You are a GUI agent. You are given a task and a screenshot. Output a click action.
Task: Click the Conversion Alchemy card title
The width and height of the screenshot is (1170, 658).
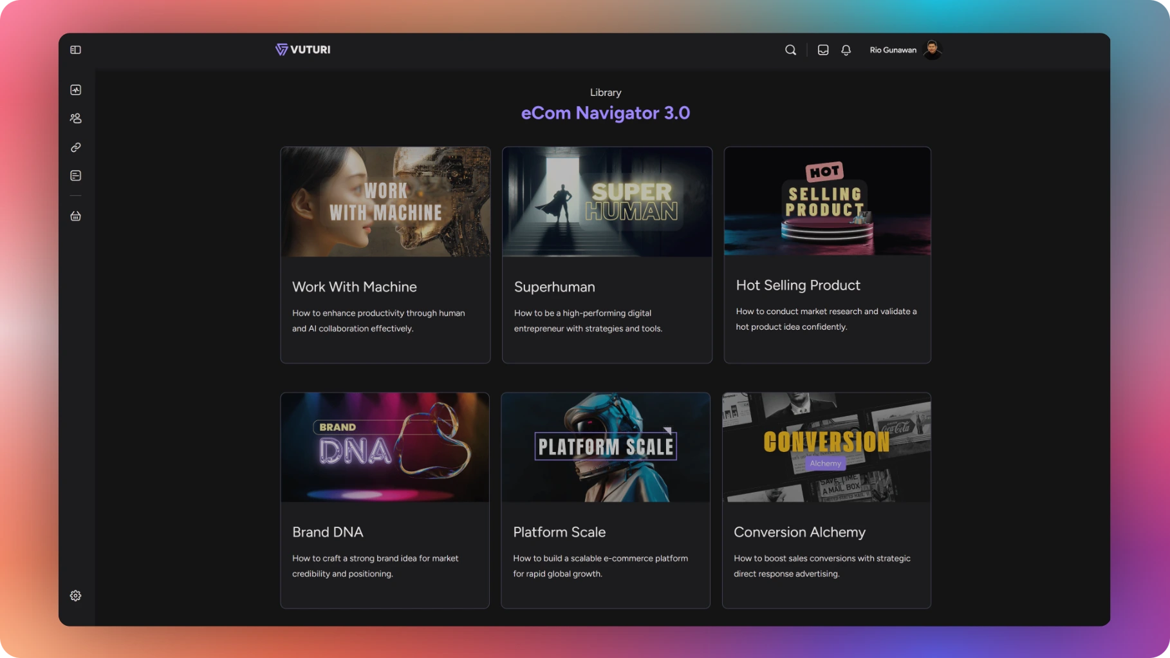[x=799, y=532]
